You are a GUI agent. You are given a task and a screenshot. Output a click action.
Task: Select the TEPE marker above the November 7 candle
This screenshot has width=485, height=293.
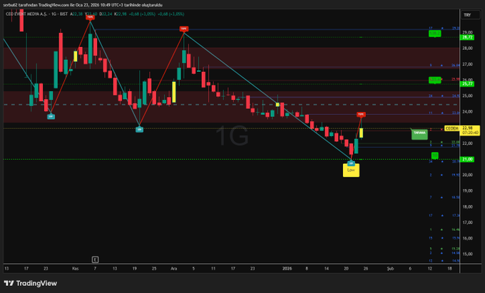tap(90, 17)
